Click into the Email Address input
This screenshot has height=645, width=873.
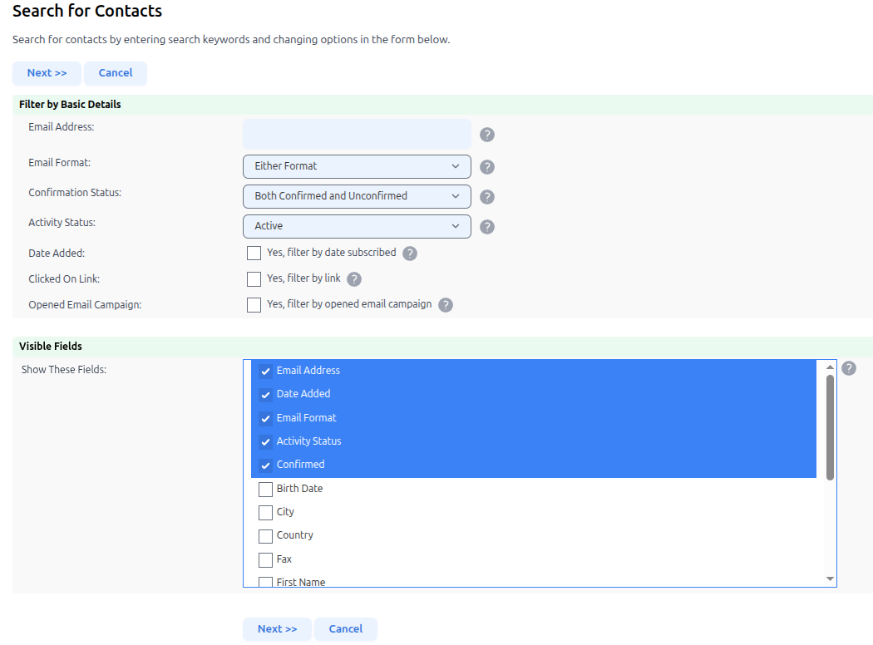click(x=357, y=134)
